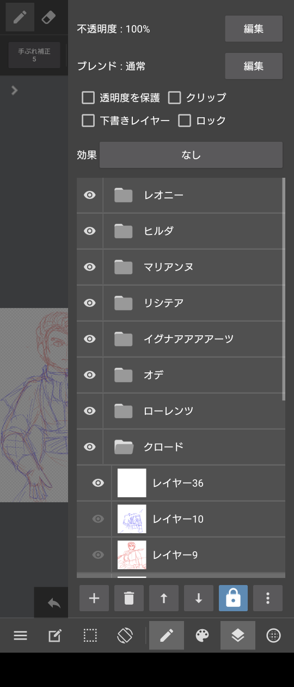Open the three-dot layer options menu
294x687 pixels.
click(x=268, y=598)
